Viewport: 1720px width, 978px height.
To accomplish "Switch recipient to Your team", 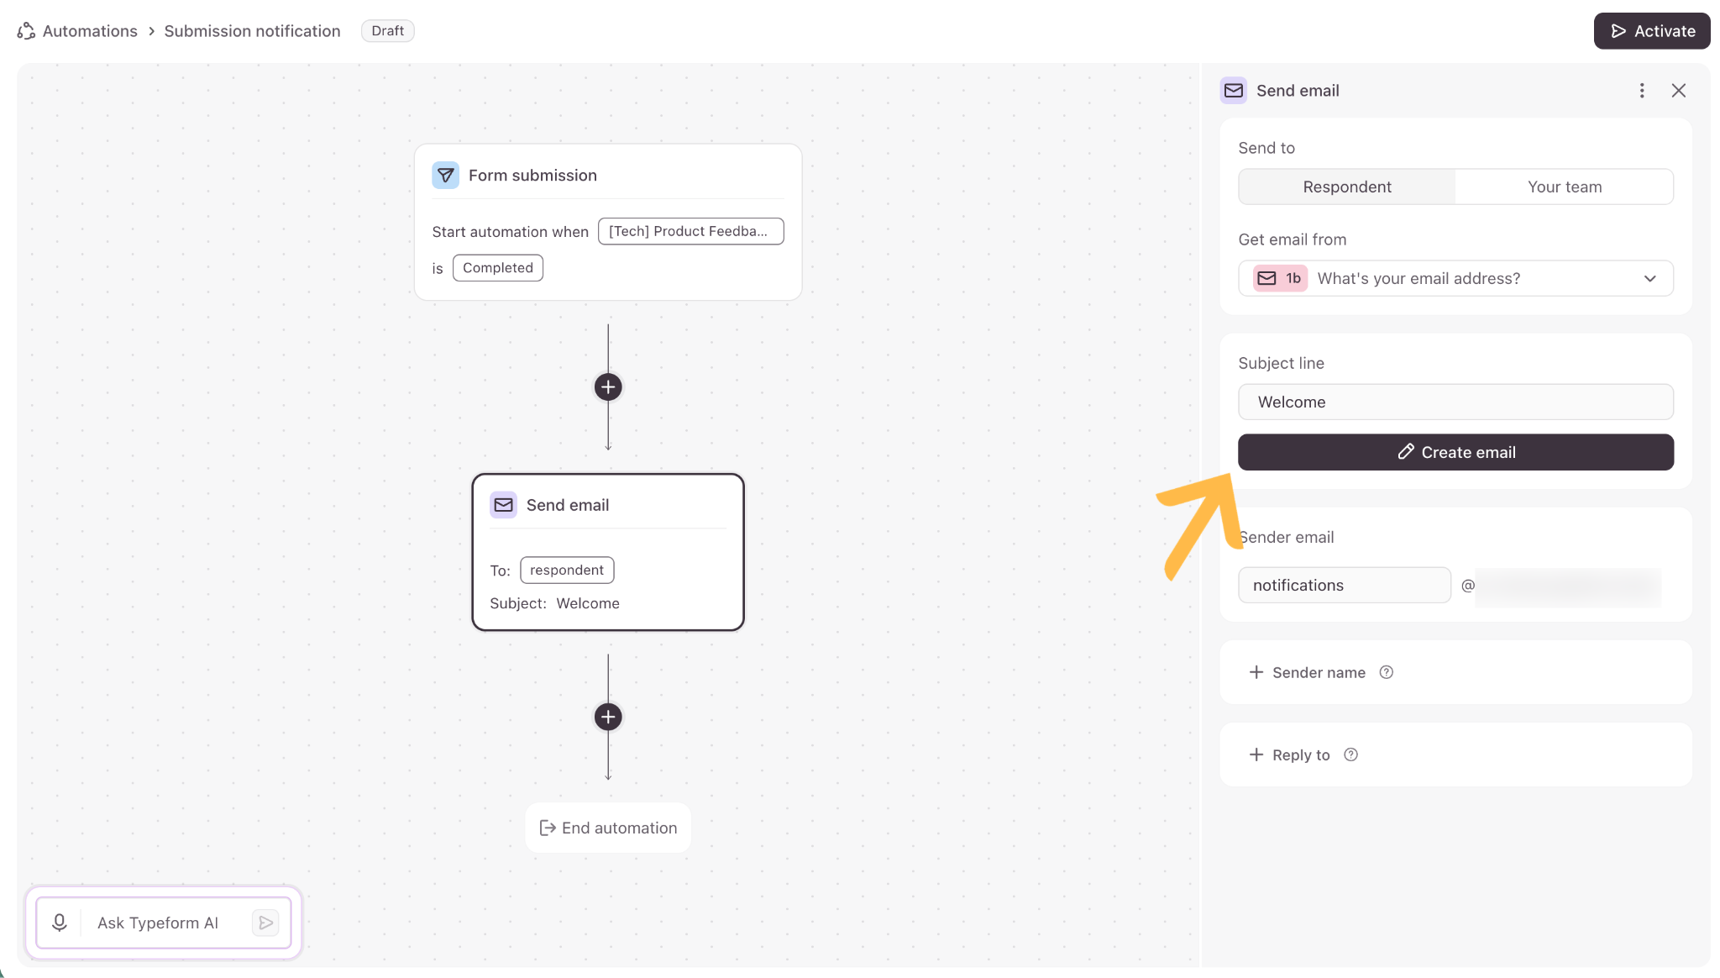I will [1565, 187].
